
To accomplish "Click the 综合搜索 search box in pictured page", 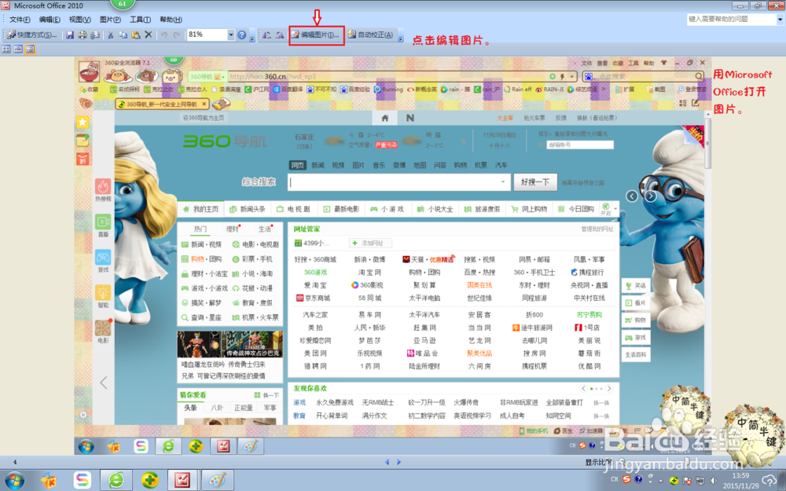I will (x=399, y=182).
